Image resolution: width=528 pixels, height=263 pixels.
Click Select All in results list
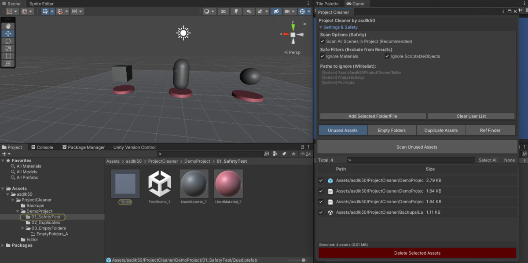point(488,160)
